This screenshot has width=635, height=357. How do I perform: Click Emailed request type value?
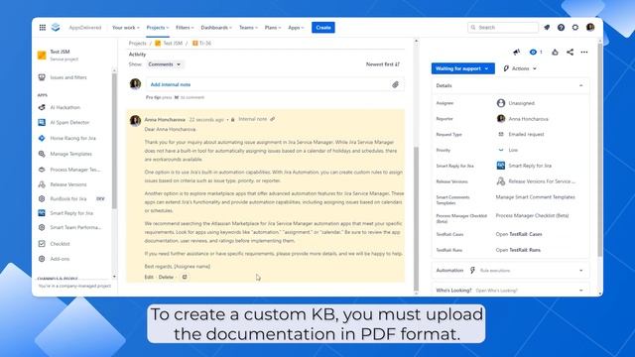(521, 135)
